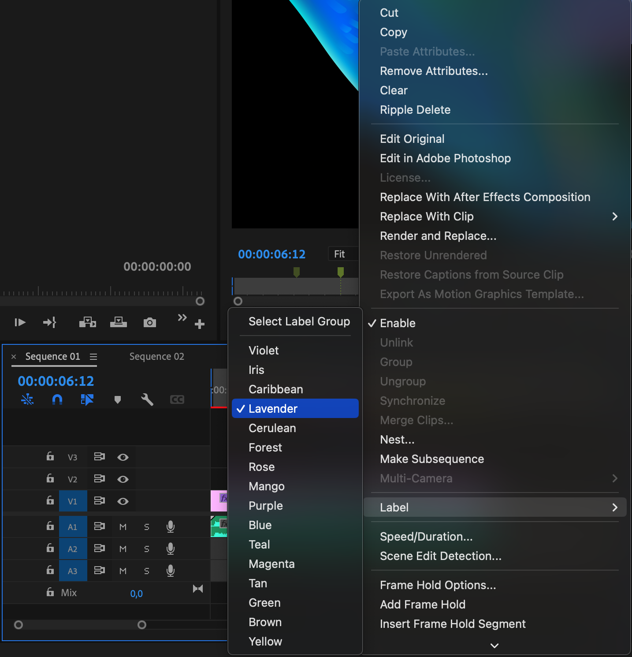The height and width of the screenshot is (657, 632).
Task: Choose Ripple Delete from context menu
Action: [415, 110]
